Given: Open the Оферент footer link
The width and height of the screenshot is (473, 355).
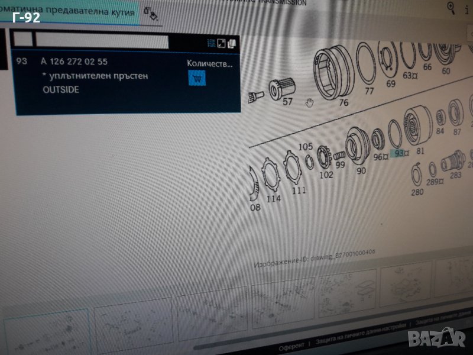Looking at the screenshot, I should [291, 344].
